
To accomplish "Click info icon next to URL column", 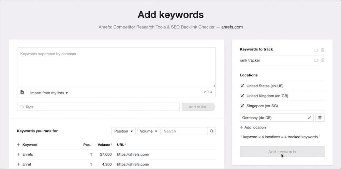I will tap(125, 144).
